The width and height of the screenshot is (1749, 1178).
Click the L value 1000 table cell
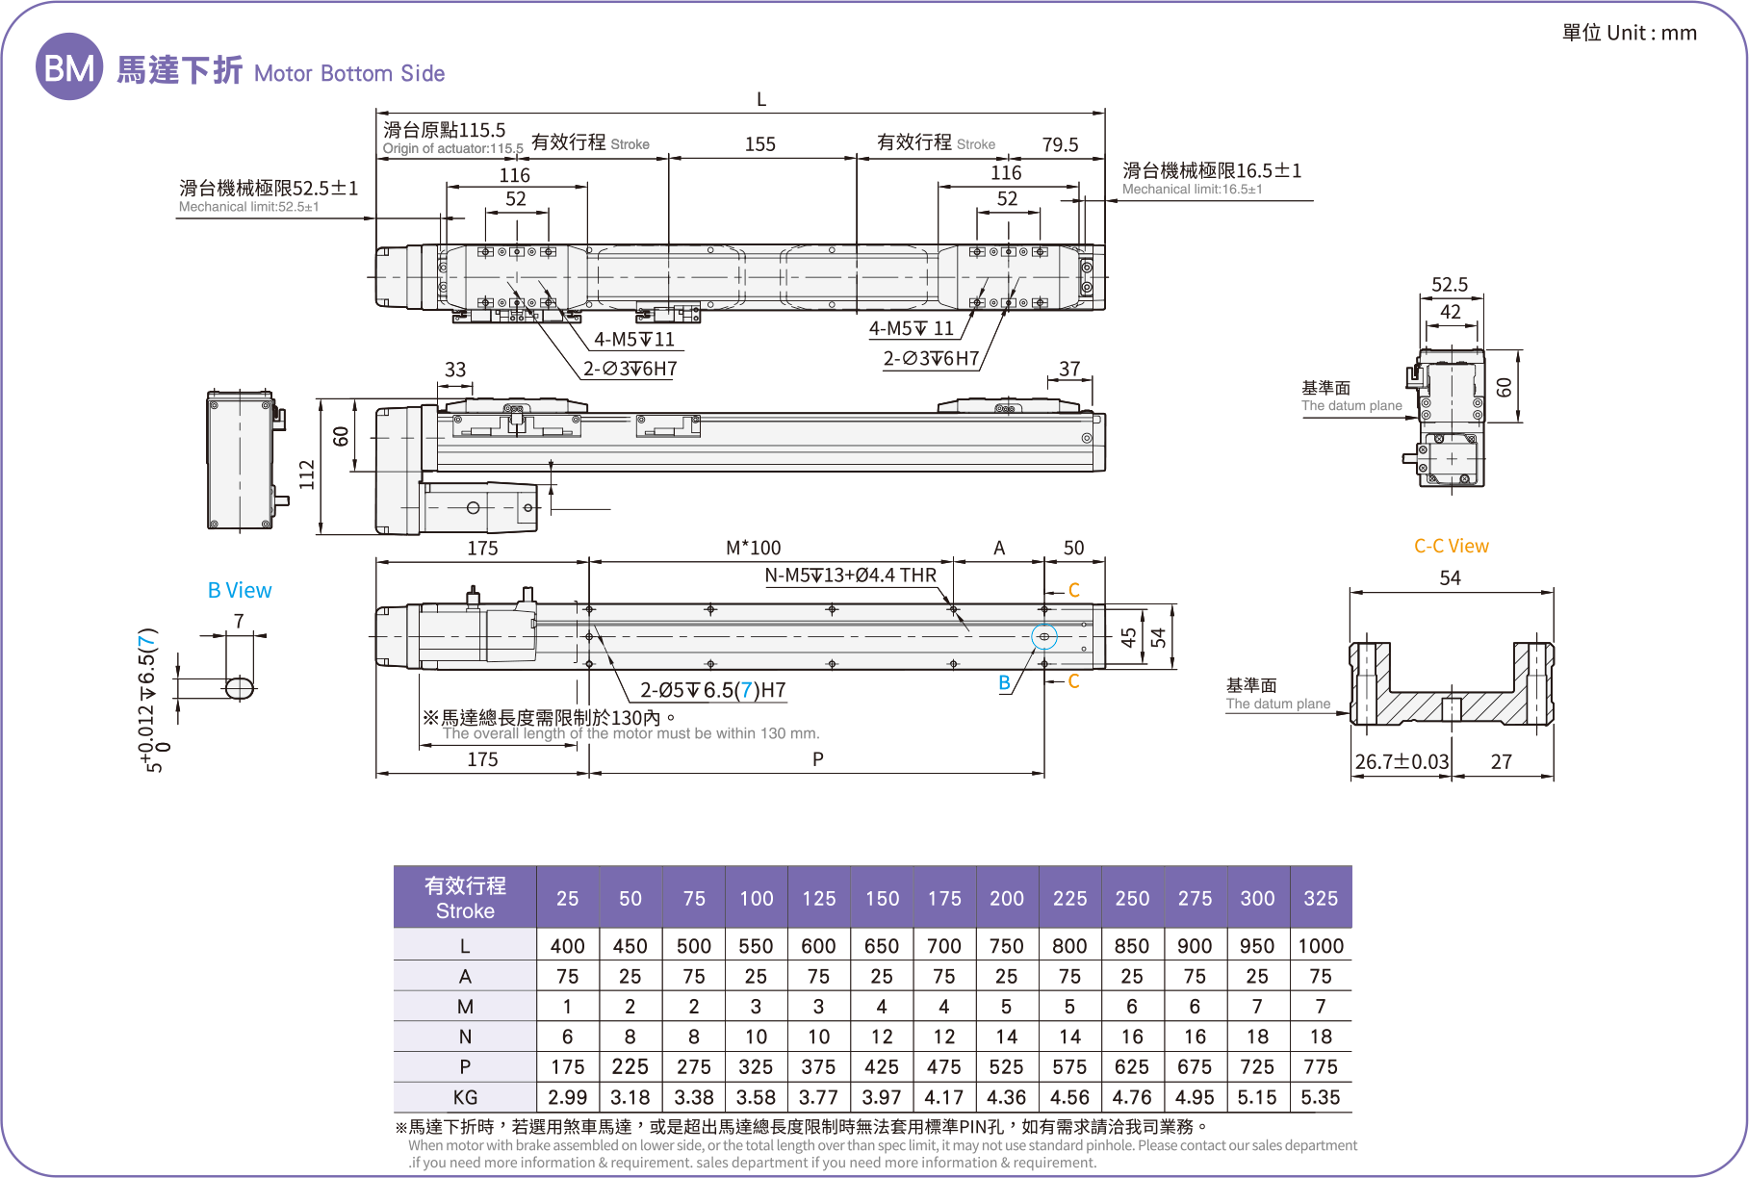pos(1320,946)
